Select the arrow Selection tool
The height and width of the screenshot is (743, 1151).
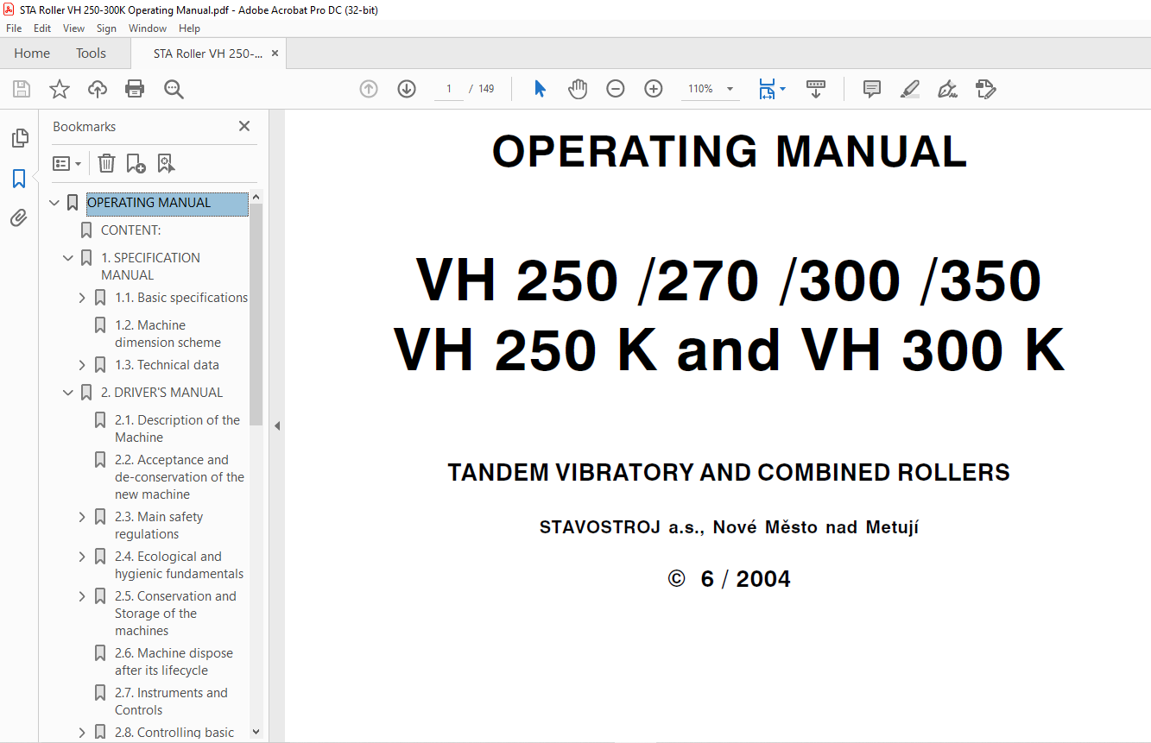click(540, 89)
